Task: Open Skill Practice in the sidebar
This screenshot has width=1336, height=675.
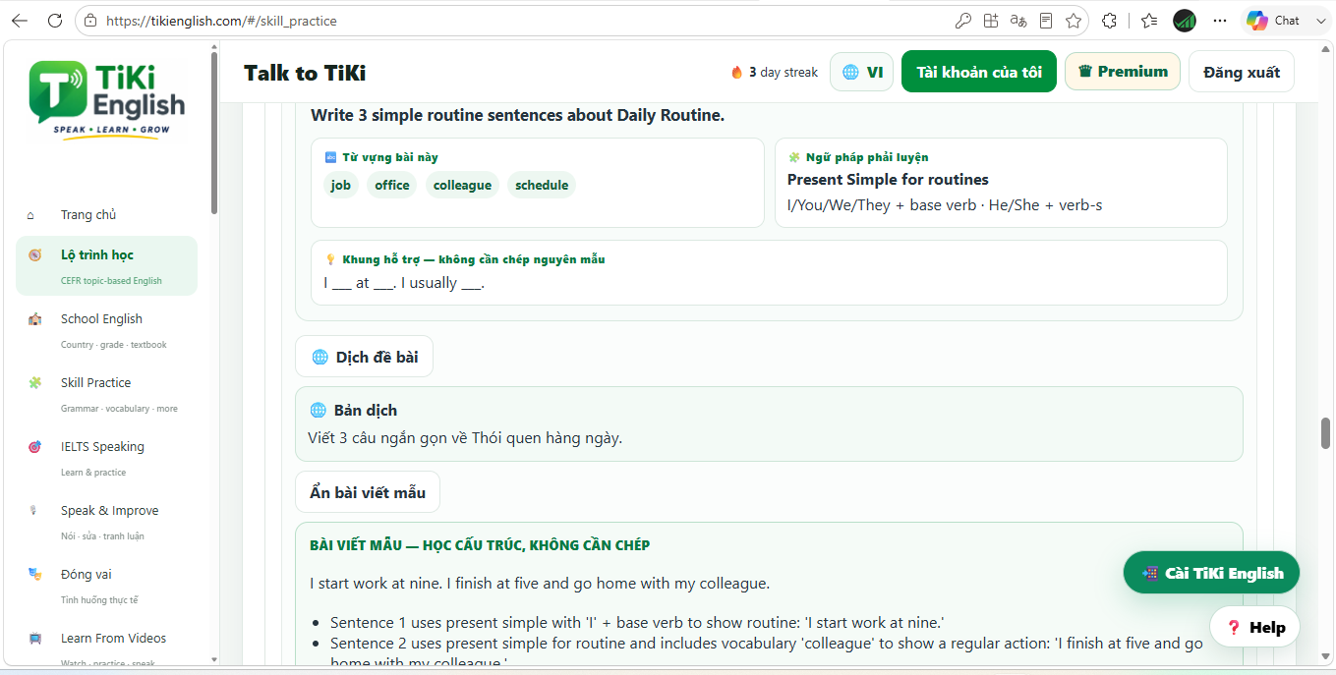Action: click(106, 393)
